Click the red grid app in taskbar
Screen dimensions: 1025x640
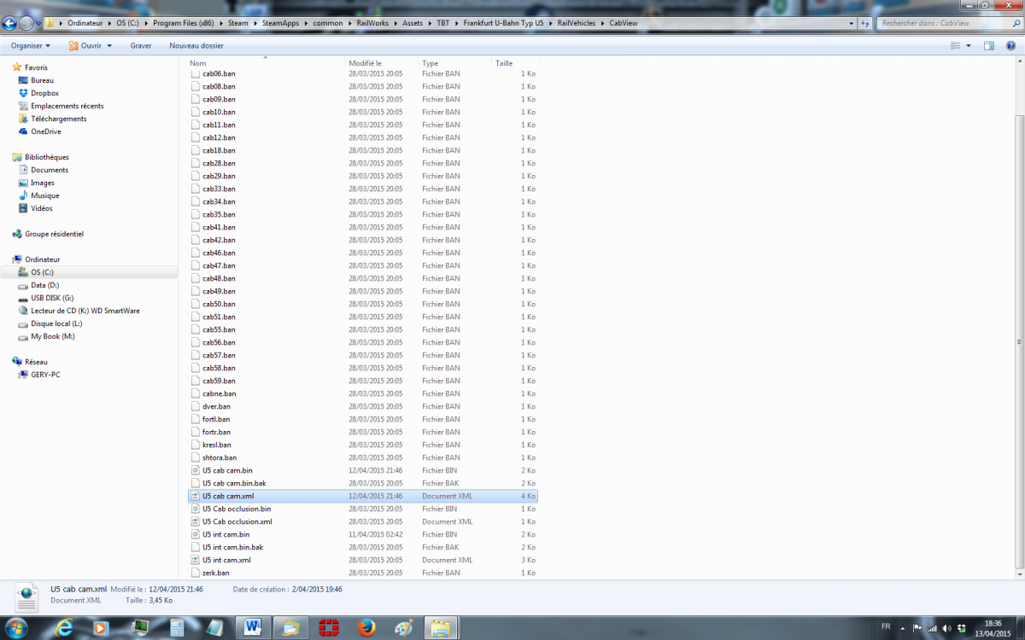click(329, 628)
